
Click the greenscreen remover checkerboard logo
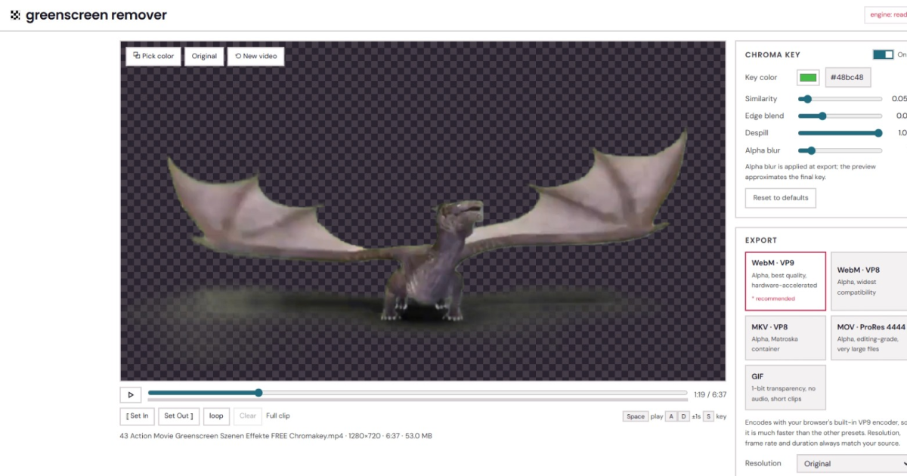point(15,15)
